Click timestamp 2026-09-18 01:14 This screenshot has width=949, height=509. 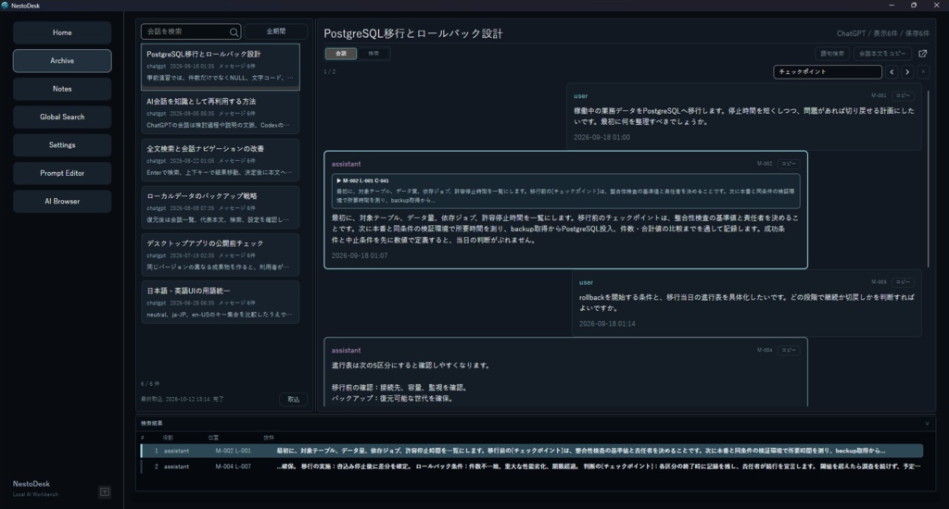coord(607,324)
